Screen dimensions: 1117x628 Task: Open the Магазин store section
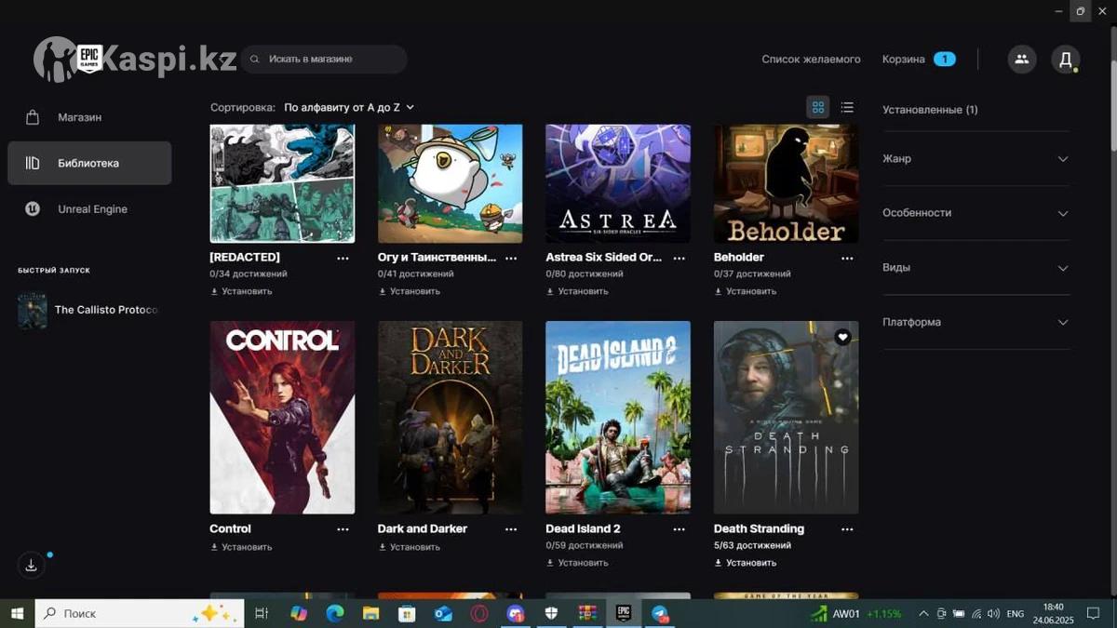(89, 117)
